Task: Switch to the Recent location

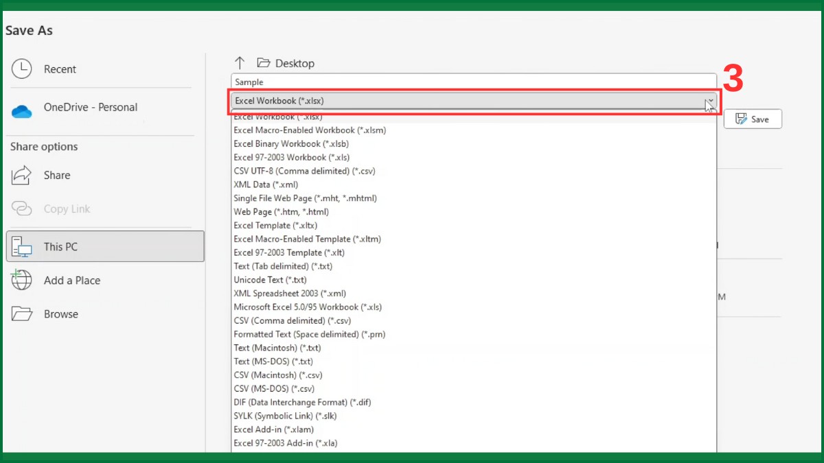Action: click(59, 69)
